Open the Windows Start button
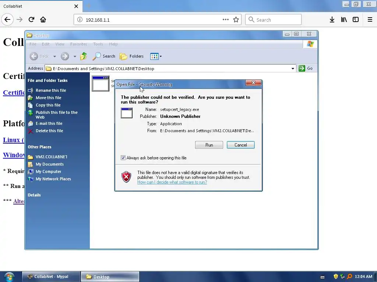Screen dimensions: 377x282 (x=9, y=277)
